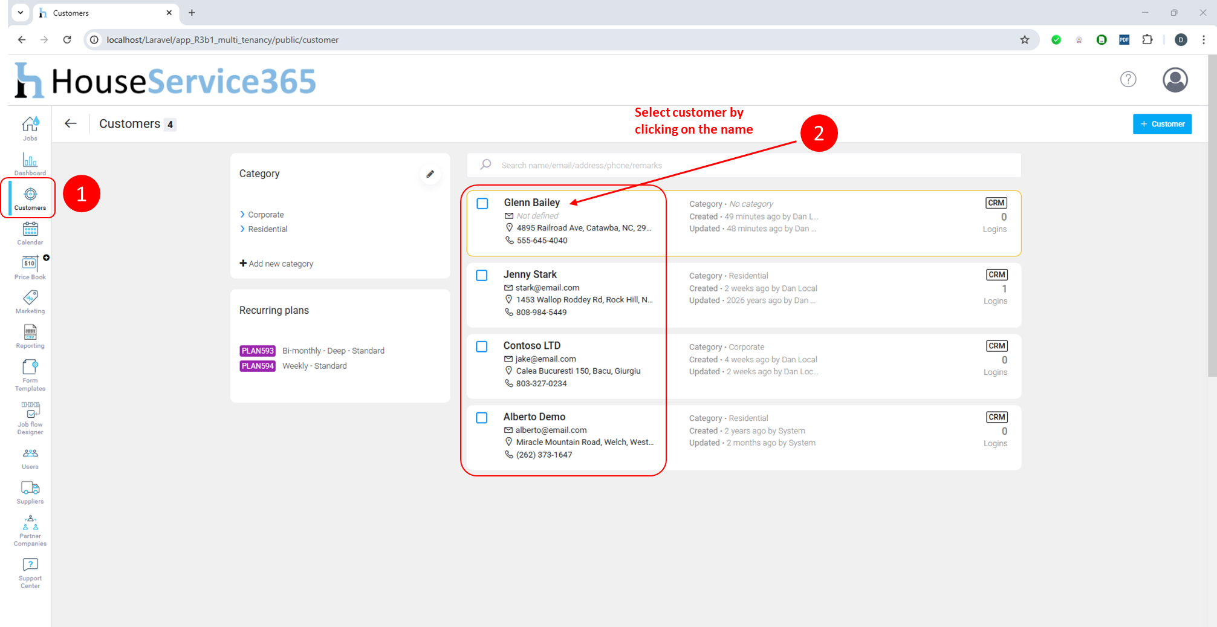The height and width of the screenshot is (627, 1217).
Task: Click the pencil icon to edit categories
Action: click(430, 174)
